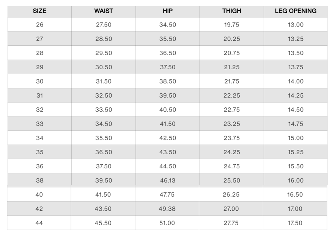Click the leg opening value 15.25
Screen dimensions: 335x233
(296, 152)
